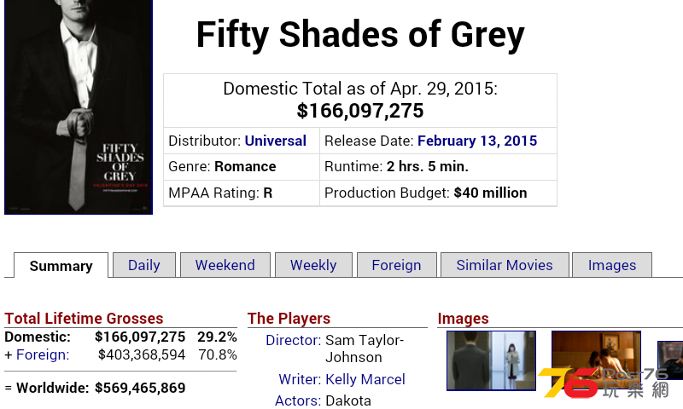Open the Weekly tab

(313, 265)
